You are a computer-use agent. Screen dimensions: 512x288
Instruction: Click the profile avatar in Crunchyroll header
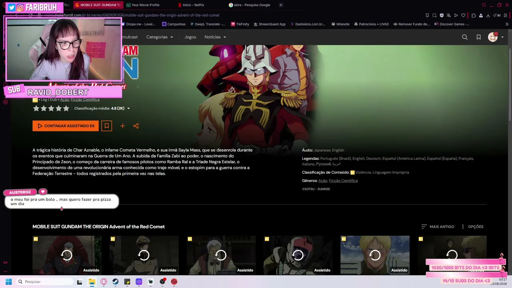click(x=493, y=37)
